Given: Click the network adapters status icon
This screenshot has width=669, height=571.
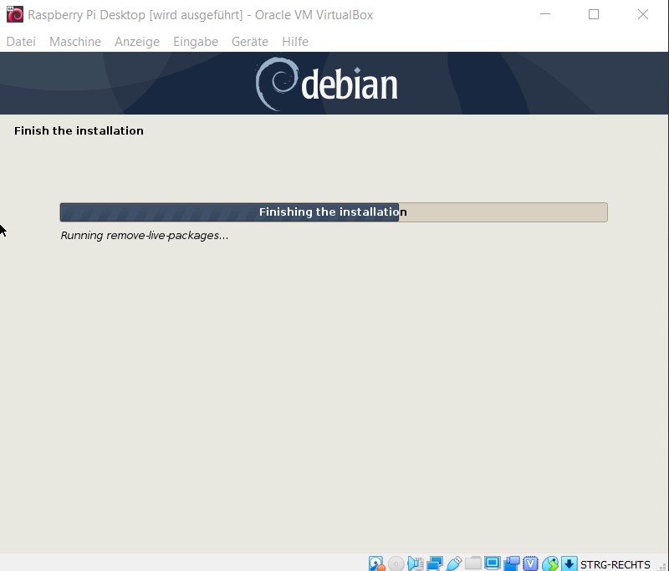Looking at the screenshot, I should coord(435,563).
